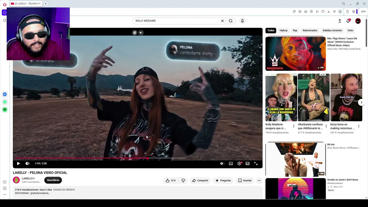Open the browser Downloads icon

coord(329,11)
